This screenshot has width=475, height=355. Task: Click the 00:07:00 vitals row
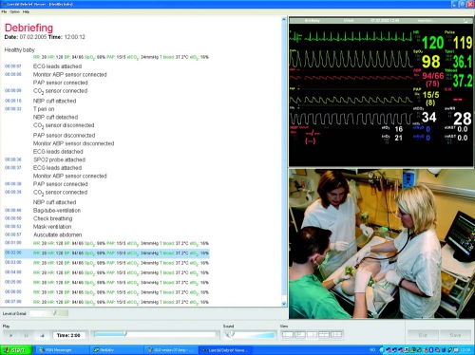[x=106, y=302]
